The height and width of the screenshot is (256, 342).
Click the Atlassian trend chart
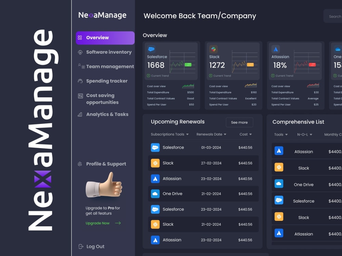(306, 61)
